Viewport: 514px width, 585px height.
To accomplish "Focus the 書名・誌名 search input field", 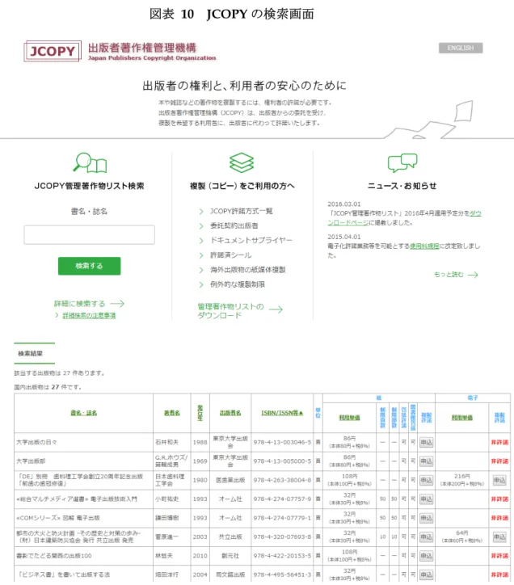I will tap(89, 234).
